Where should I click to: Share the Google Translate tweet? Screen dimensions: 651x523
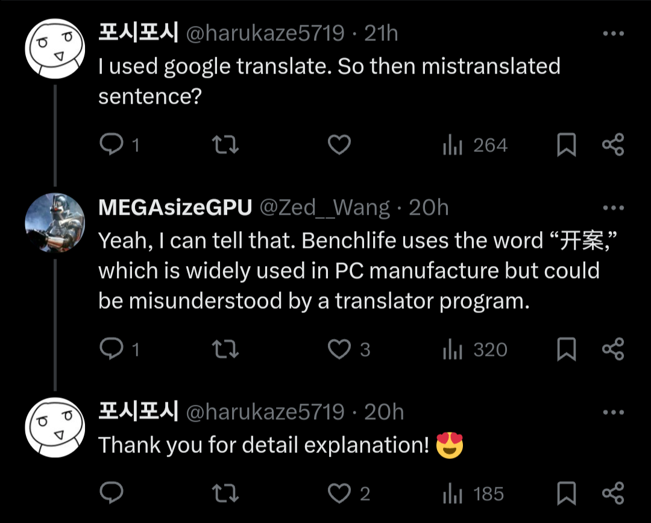click(x=613, y=145)
